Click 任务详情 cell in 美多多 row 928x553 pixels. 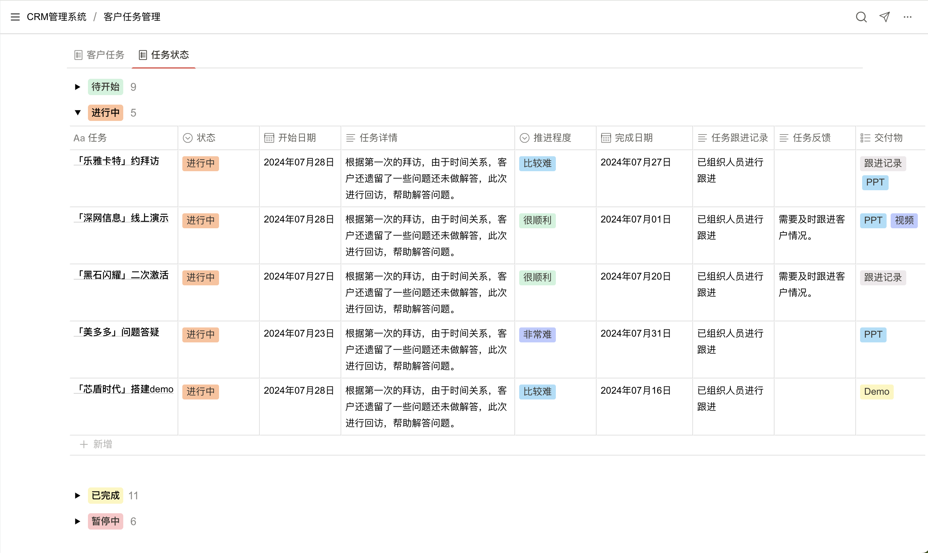click(x=427, y=350)
